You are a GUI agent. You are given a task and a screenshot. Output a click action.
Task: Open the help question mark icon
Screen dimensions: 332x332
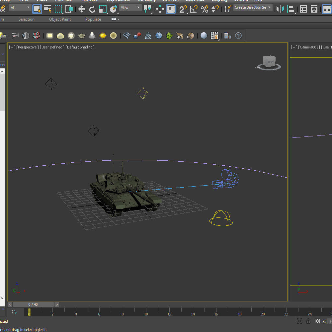point(238,36)
